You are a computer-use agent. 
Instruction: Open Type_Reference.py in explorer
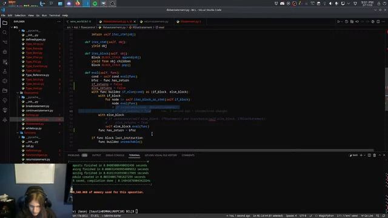38,75
